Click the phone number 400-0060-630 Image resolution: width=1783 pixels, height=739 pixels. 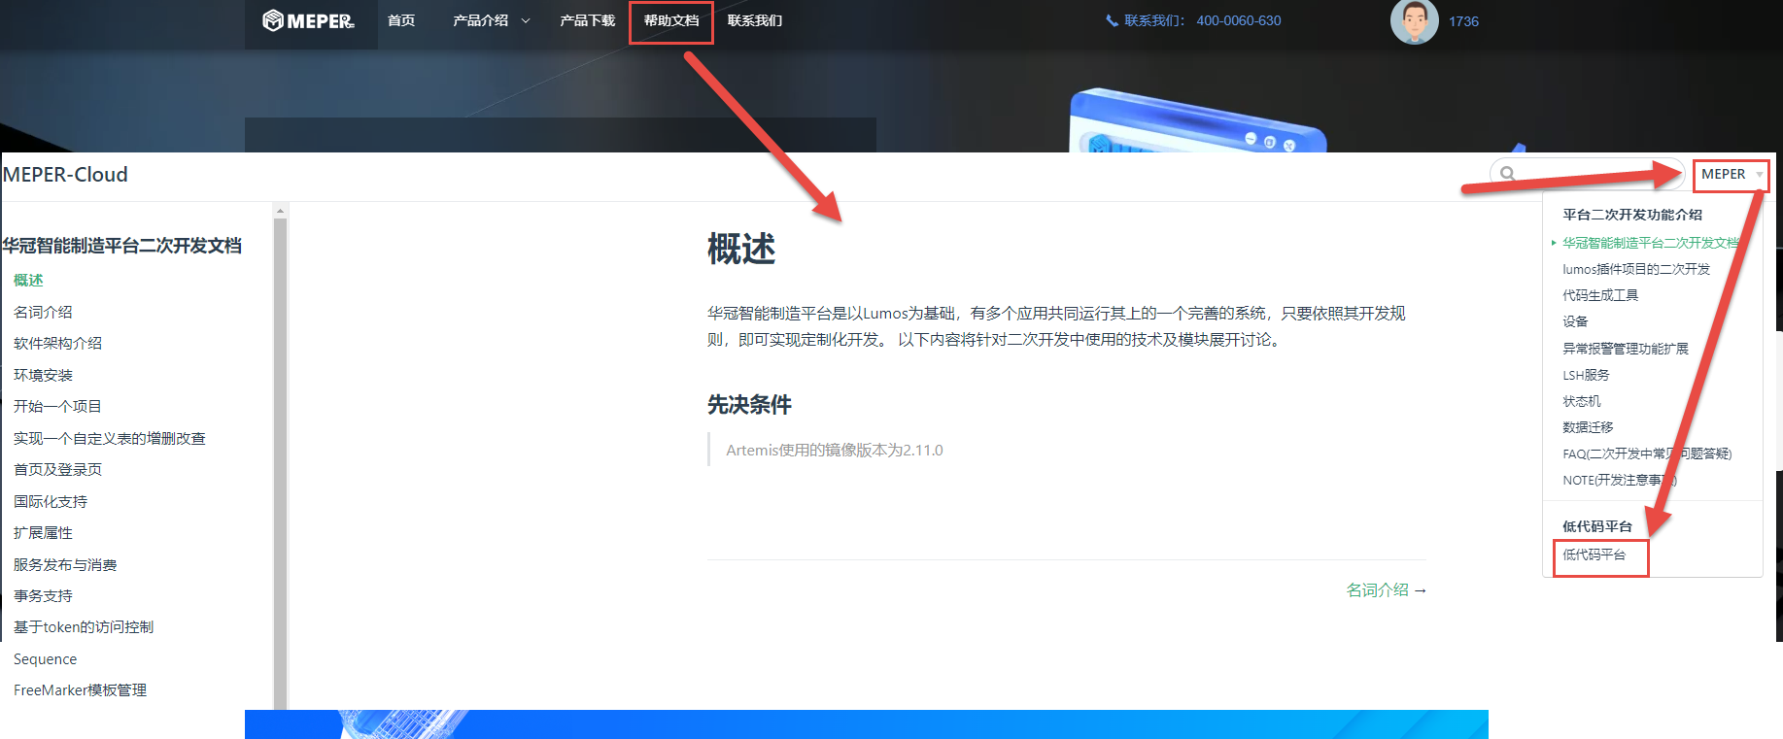[1239, 20]
